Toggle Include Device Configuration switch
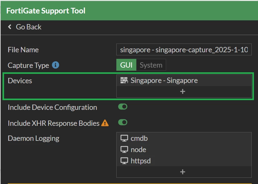 coord(123,107)
